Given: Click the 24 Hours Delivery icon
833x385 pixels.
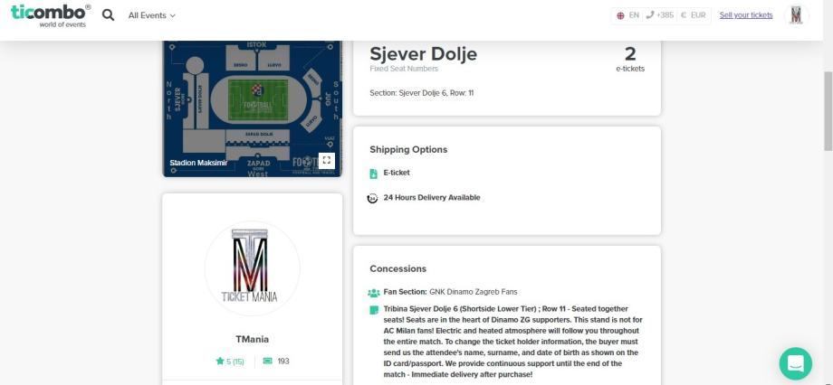Looking at the screenshot, I should (373, 198).
